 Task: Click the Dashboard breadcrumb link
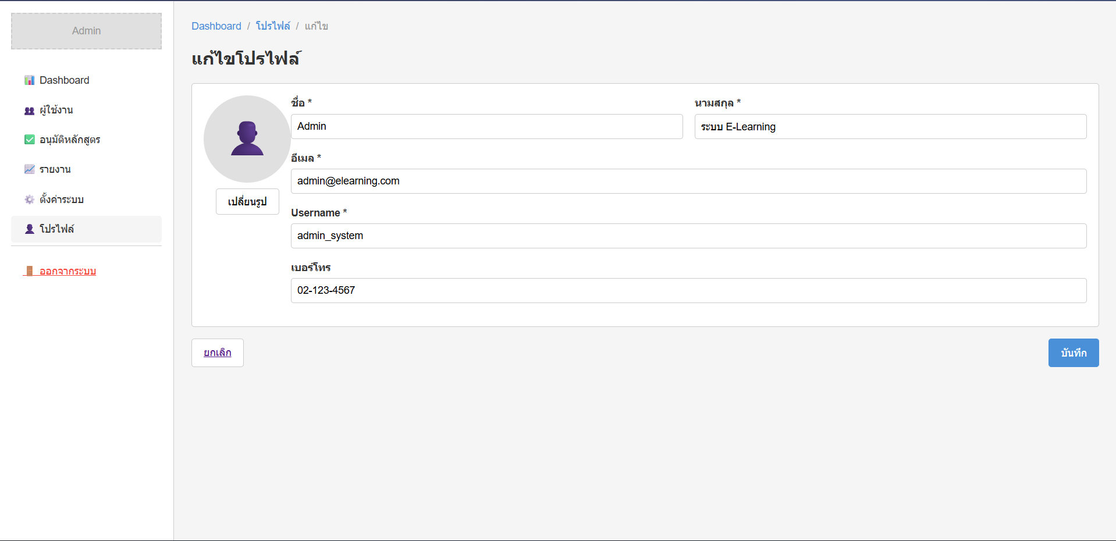click(x=216, y=26)
